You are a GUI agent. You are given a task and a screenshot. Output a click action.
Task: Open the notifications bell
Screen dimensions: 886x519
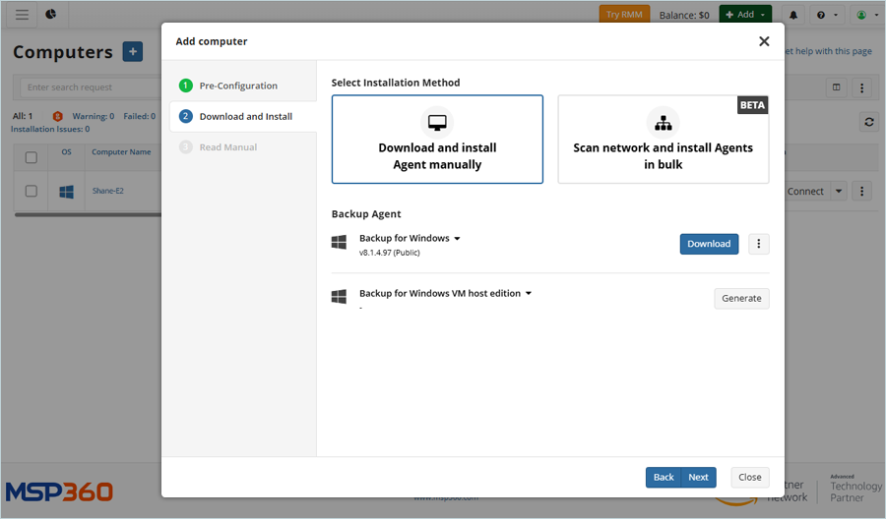pos(793,15)
